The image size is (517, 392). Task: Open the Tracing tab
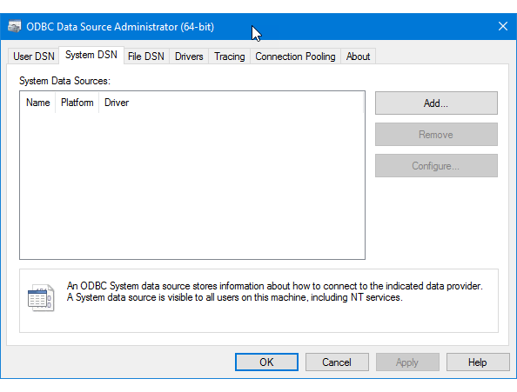click(230, 56)
